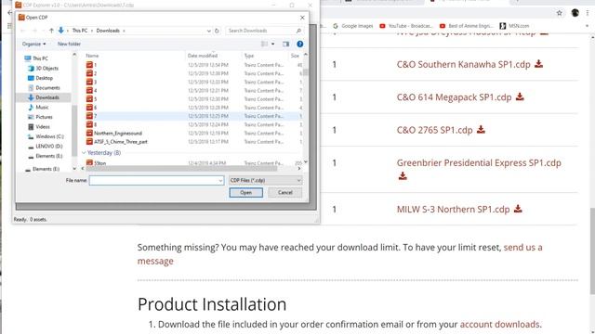Select file 8 in Downloads list
The height and width of the screenshot is (334, 595).
coord(95,124)
